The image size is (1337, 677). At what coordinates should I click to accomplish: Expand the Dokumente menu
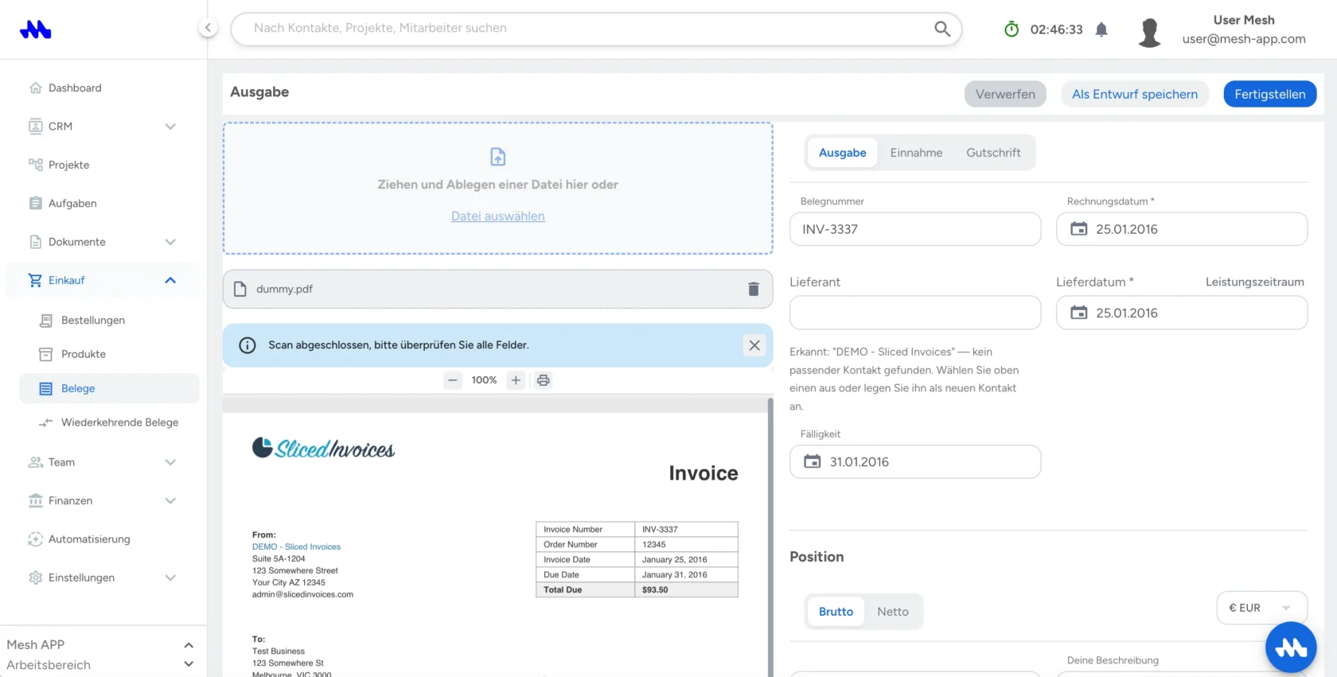(x=170, y=242)
